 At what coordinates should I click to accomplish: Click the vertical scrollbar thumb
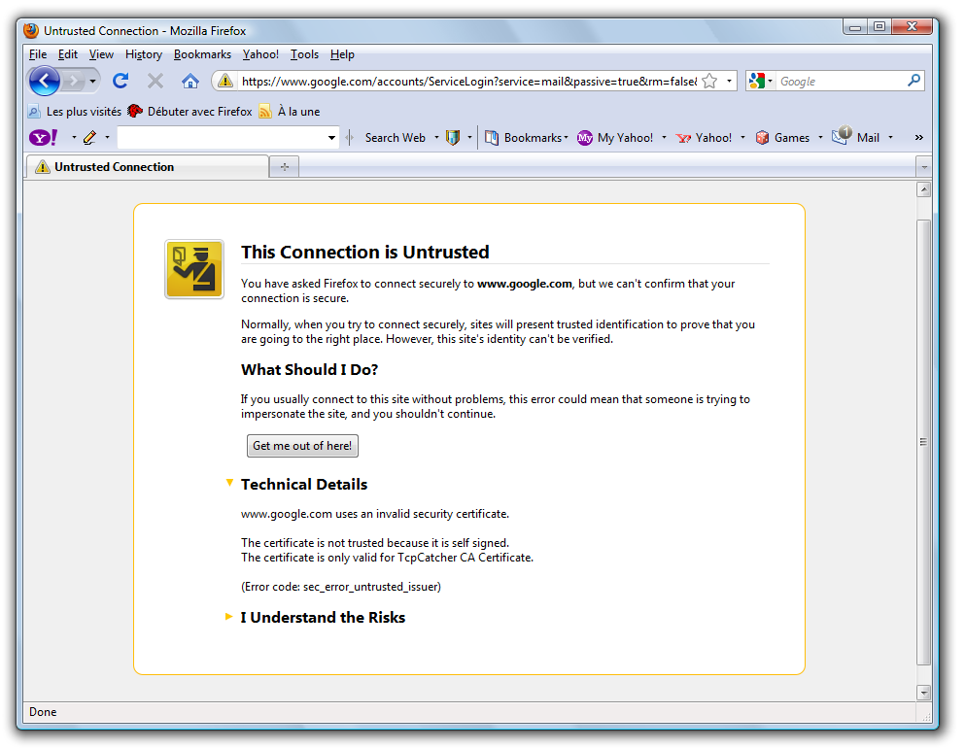[x=924, y=442]
